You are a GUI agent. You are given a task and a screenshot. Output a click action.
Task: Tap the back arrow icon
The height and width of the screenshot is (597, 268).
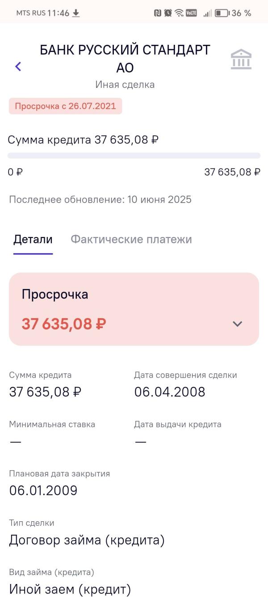click(x=18, y=67)
